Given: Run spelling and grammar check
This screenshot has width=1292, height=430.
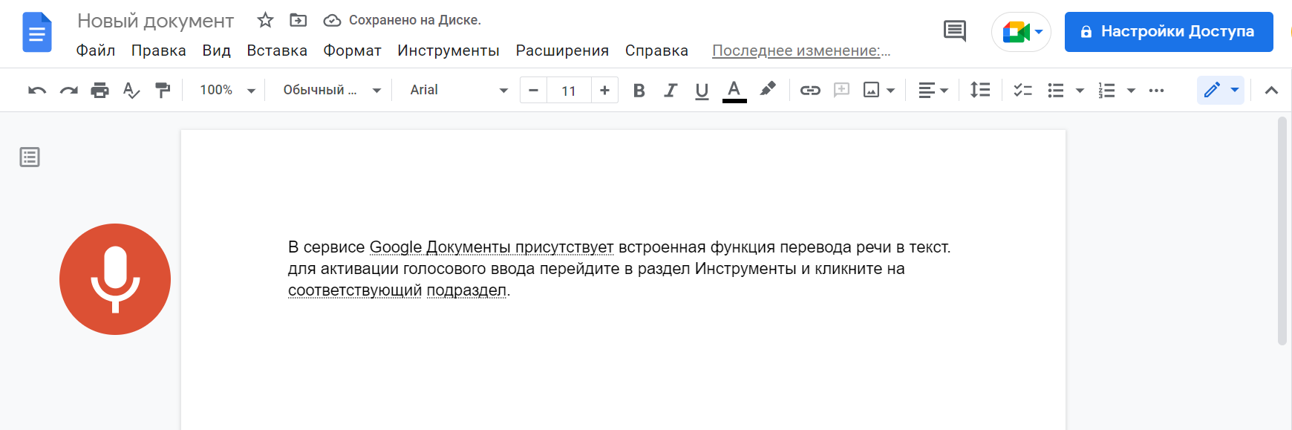Looking at the screenshot, I should [x=131, y=91].
